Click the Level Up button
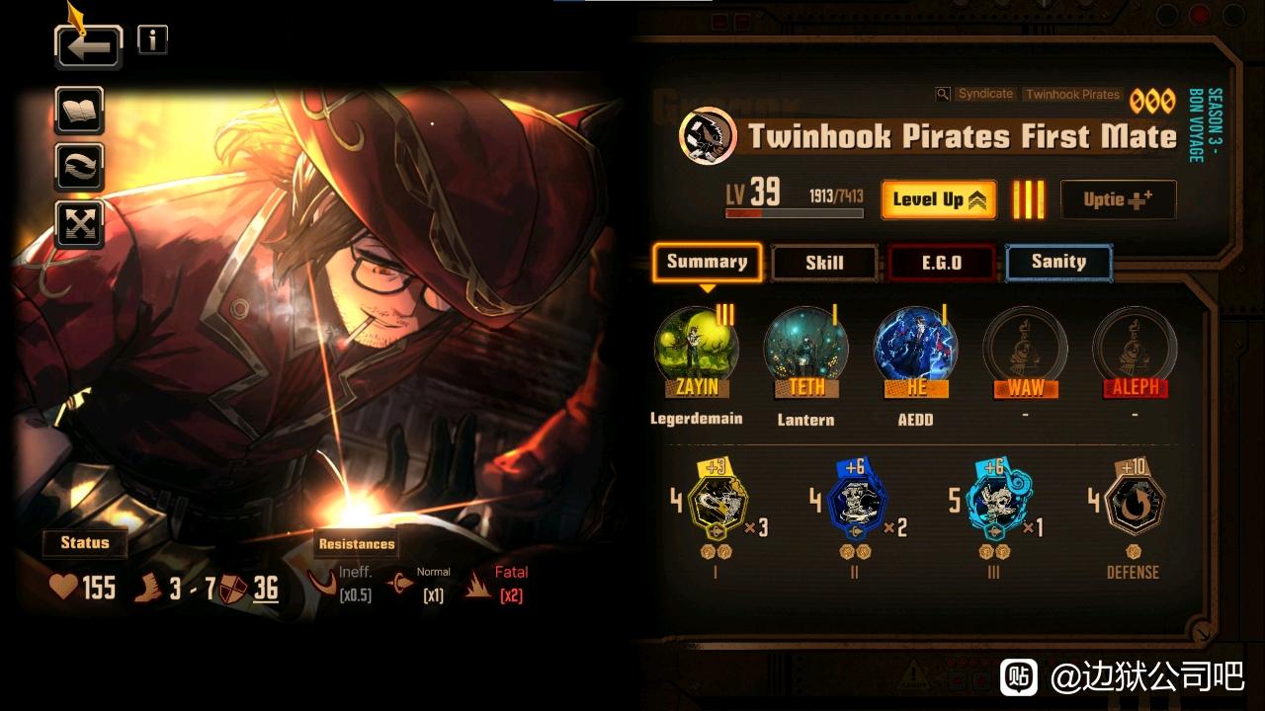 coord(939,199)
